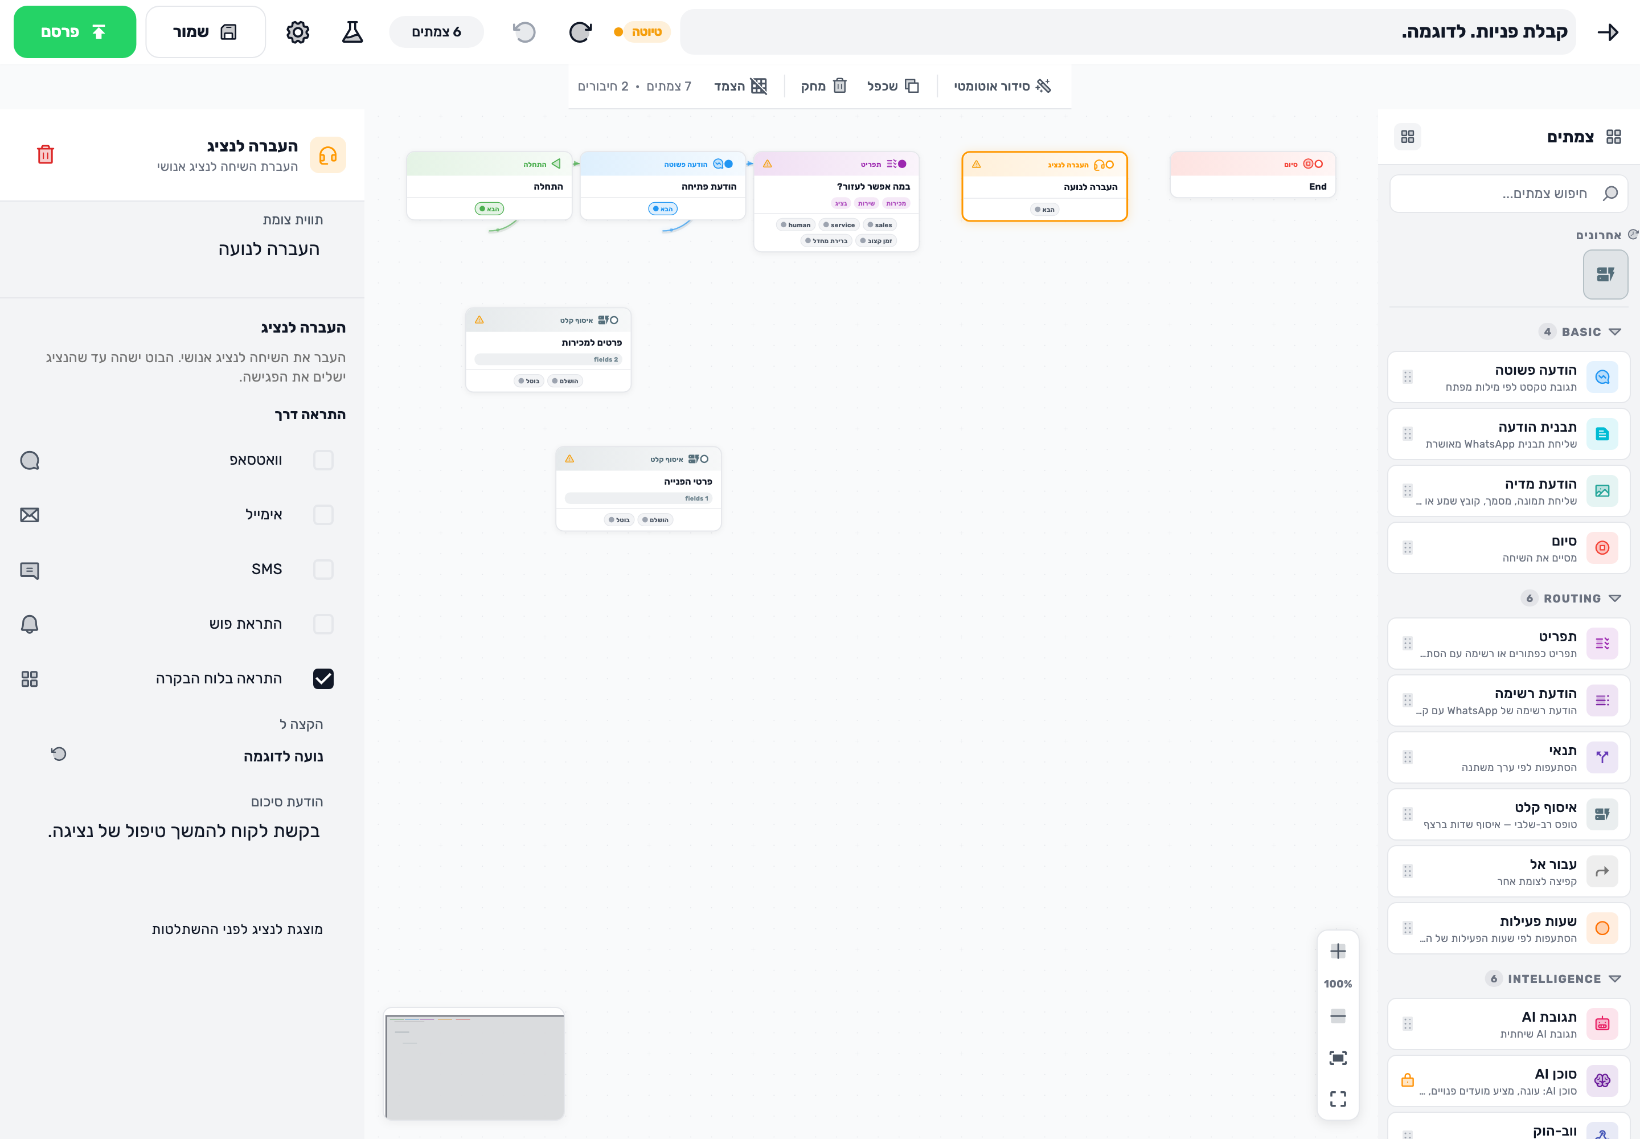Click the שמור save button
Image resolution: width=1640 pixels, height=1139 pixels.
click(x=206, y=32)
